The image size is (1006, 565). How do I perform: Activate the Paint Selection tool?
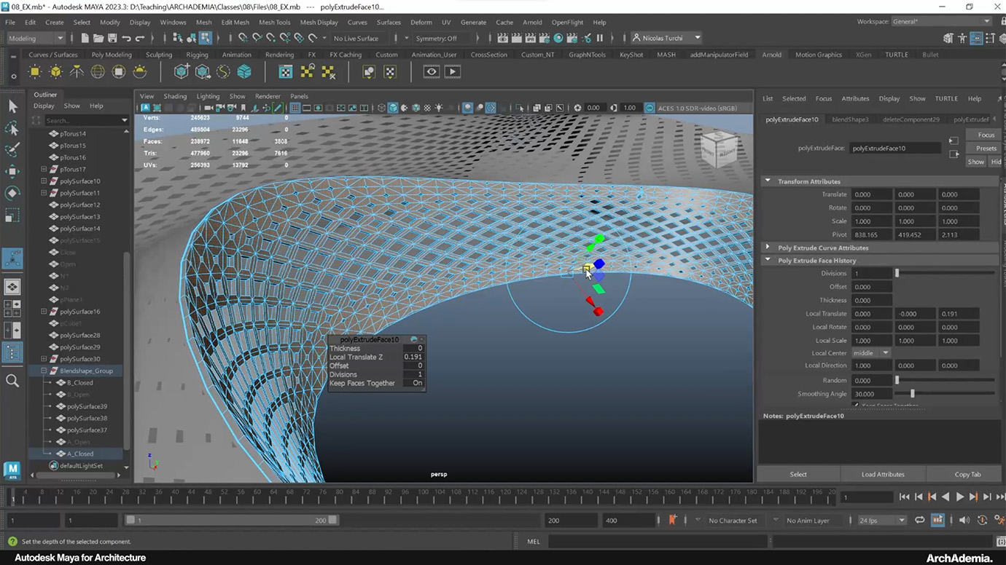pos(12,149)
